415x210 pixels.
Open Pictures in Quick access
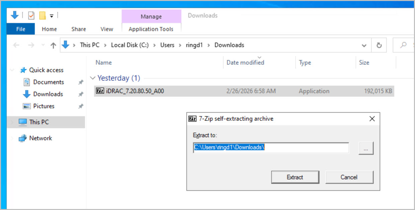pyautogui.click(x=44, y=106)
